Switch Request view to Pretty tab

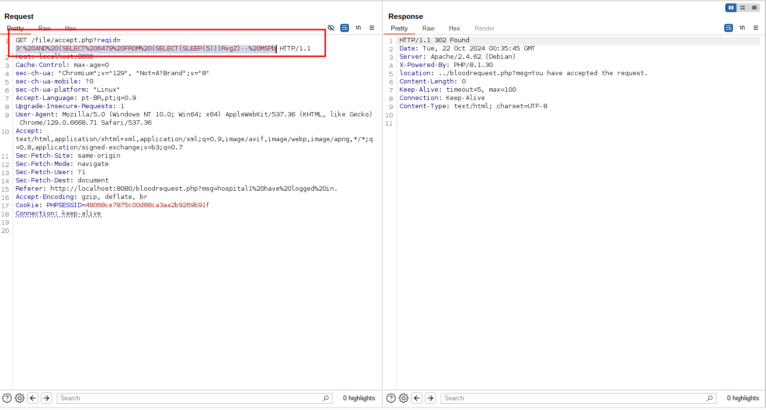(x=15, y=28)
